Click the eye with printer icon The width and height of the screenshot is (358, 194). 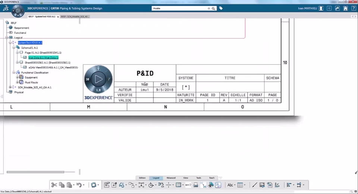[211, 185]
